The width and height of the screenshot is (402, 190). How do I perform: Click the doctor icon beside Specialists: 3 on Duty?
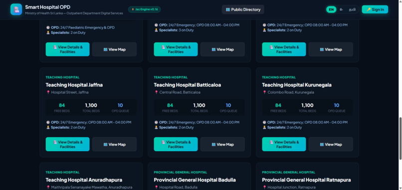click(x=156, y=30)
